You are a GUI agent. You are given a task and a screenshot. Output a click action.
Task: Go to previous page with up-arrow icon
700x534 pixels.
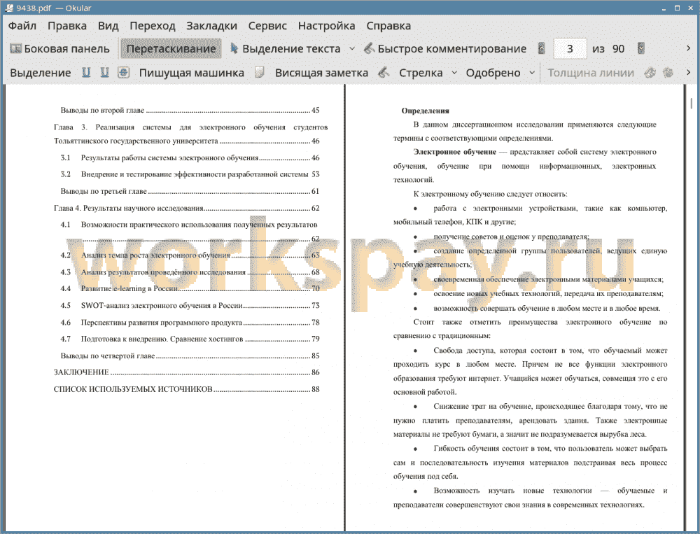(542, 49)
